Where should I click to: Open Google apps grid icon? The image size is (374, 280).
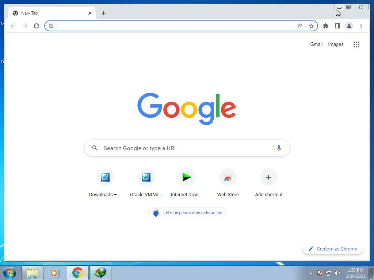coord(356,44)
